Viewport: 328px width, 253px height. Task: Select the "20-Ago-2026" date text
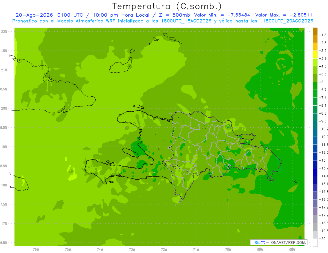point(34,15)
